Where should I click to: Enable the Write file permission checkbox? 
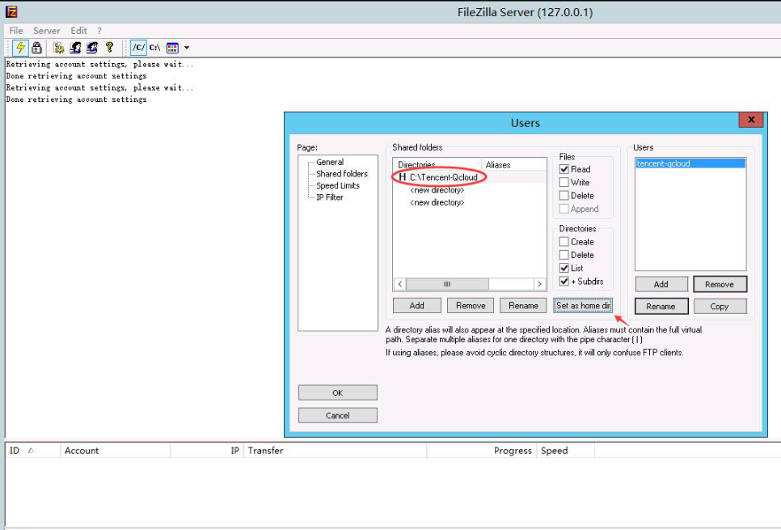[564, 183]
